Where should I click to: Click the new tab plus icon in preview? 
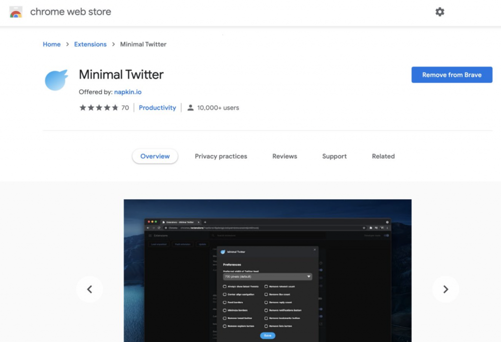pos(205,222)
